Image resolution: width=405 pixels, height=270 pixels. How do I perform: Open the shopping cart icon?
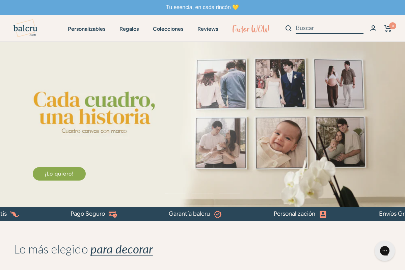click(387, 29)
